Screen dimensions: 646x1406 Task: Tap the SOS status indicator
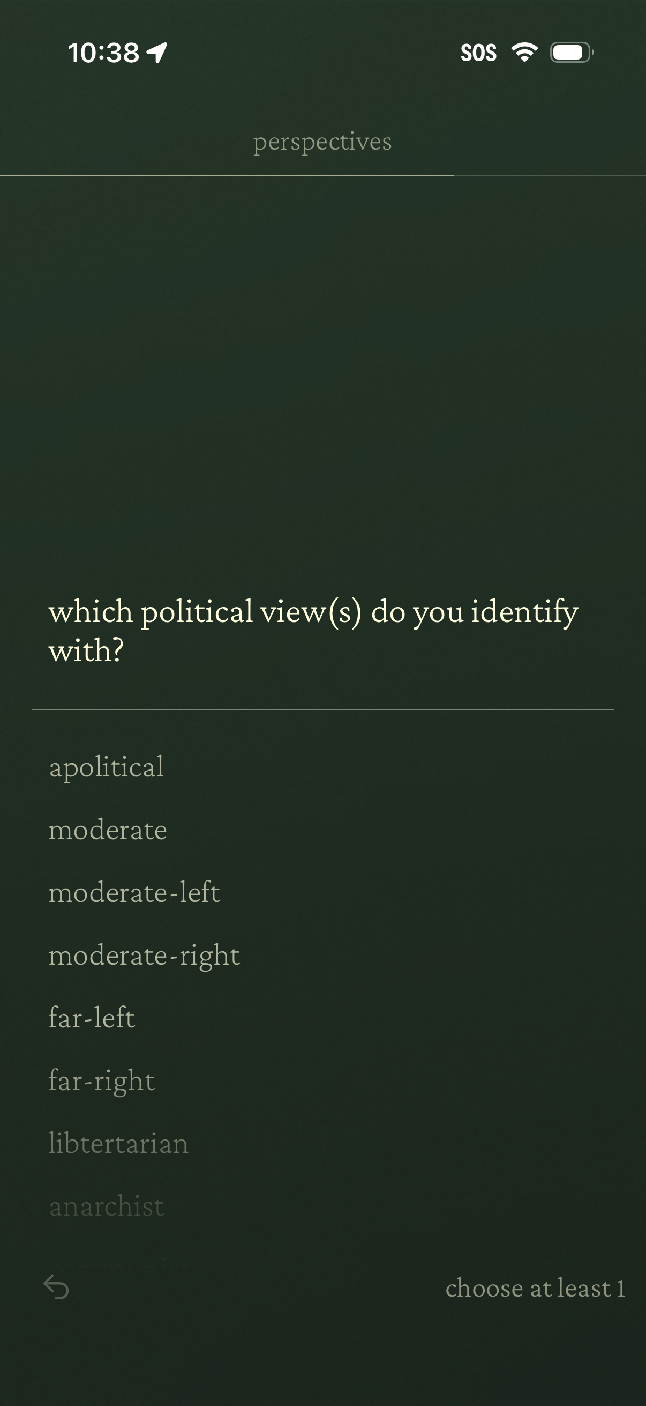478,53
